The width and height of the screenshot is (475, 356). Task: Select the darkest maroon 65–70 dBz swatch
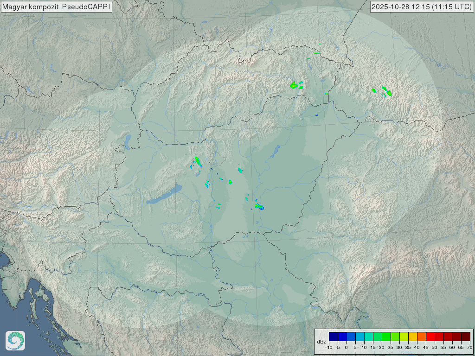pos(465,337)
